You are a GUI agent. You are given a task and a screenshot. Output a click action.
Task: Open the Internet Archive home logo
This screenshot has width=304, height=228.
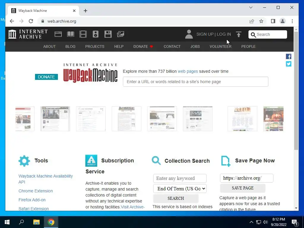click(x=28, y=34)
